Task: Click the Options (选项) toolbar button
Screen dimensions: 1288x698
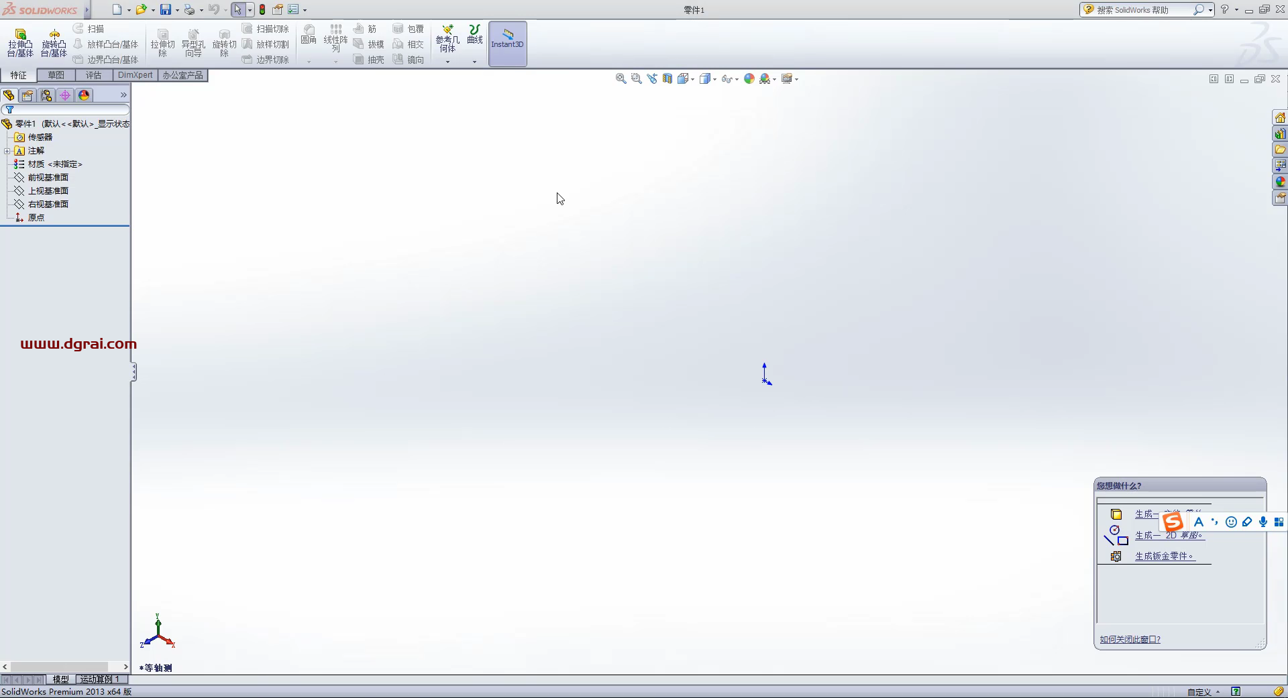Action: click(293, 9)
